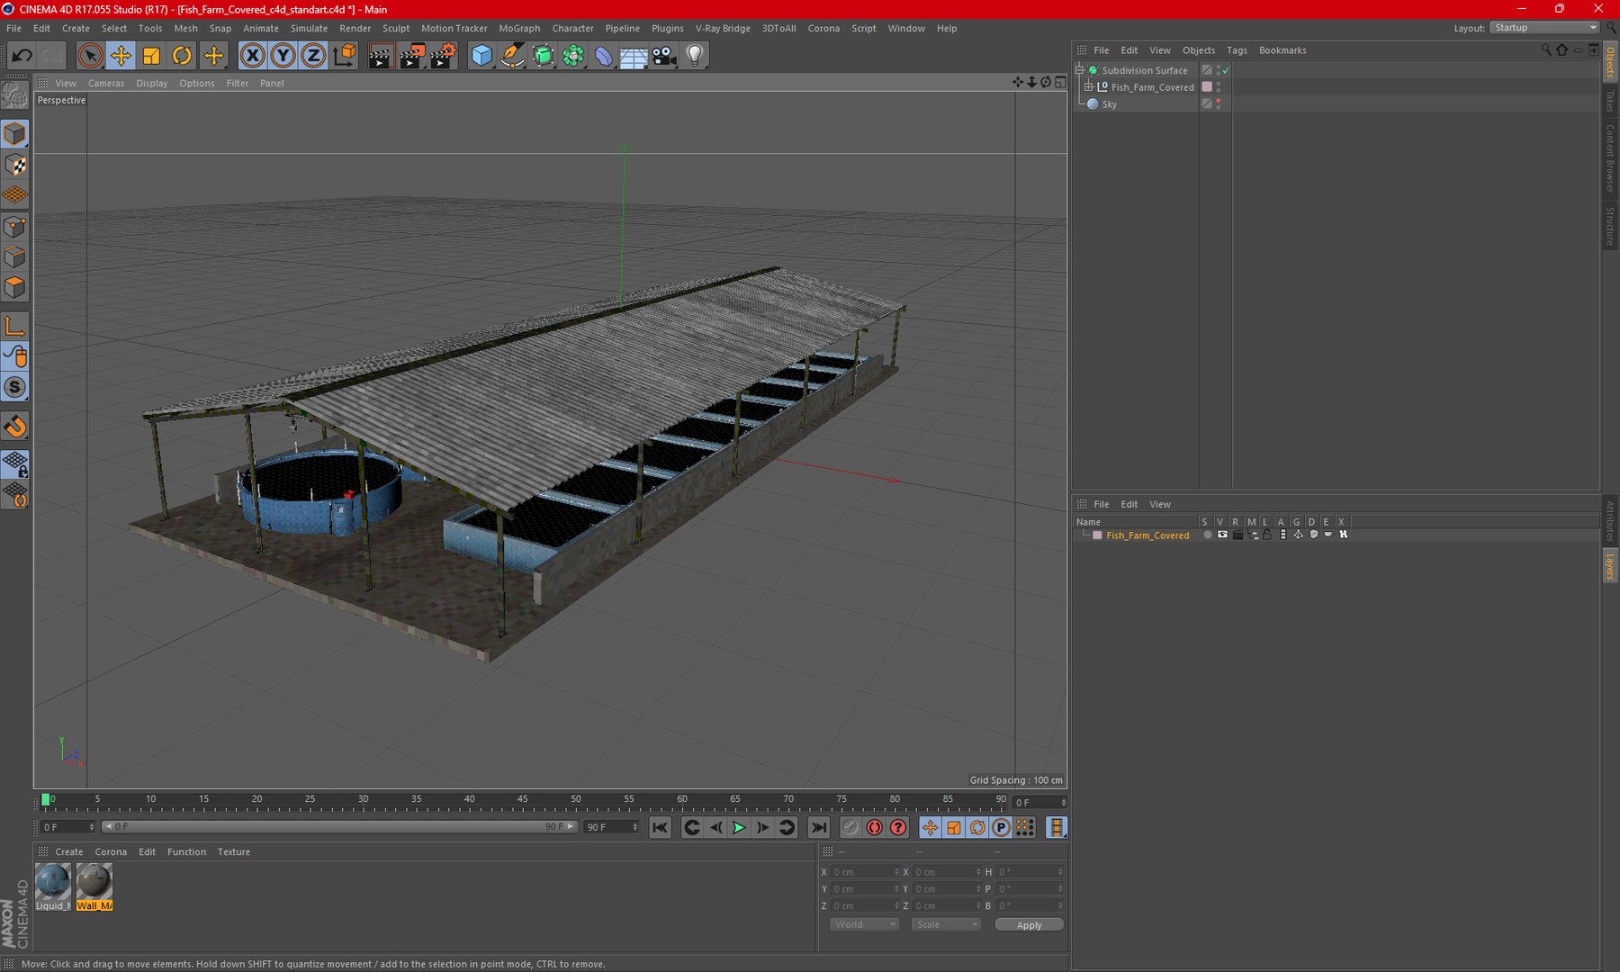
Task: Toggle the Planar Workplane icon
Action: pyautogui.click(x=15, y=494)
